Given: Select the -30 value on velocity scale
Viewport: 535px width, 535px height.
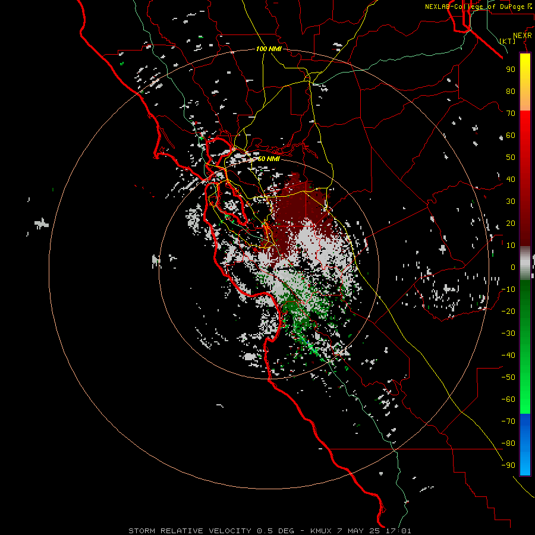Looking at the screenshot, I should [x=508, y=333].
